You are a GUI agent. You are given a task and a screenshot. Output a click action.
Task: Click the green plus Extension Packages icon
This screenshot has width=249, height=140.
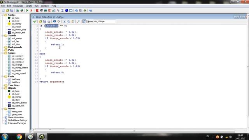point(85,10)
